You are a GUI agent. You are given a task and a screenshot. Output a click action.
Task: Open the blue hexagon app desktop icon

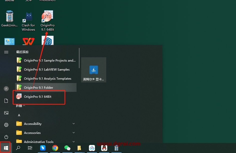tap(48, 40)
